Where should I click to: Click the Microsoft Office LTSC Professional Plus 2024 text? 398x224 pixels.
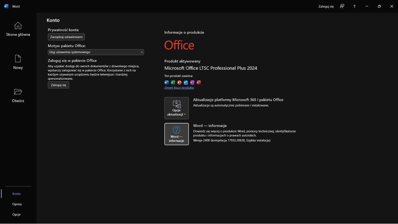point(211,68)
